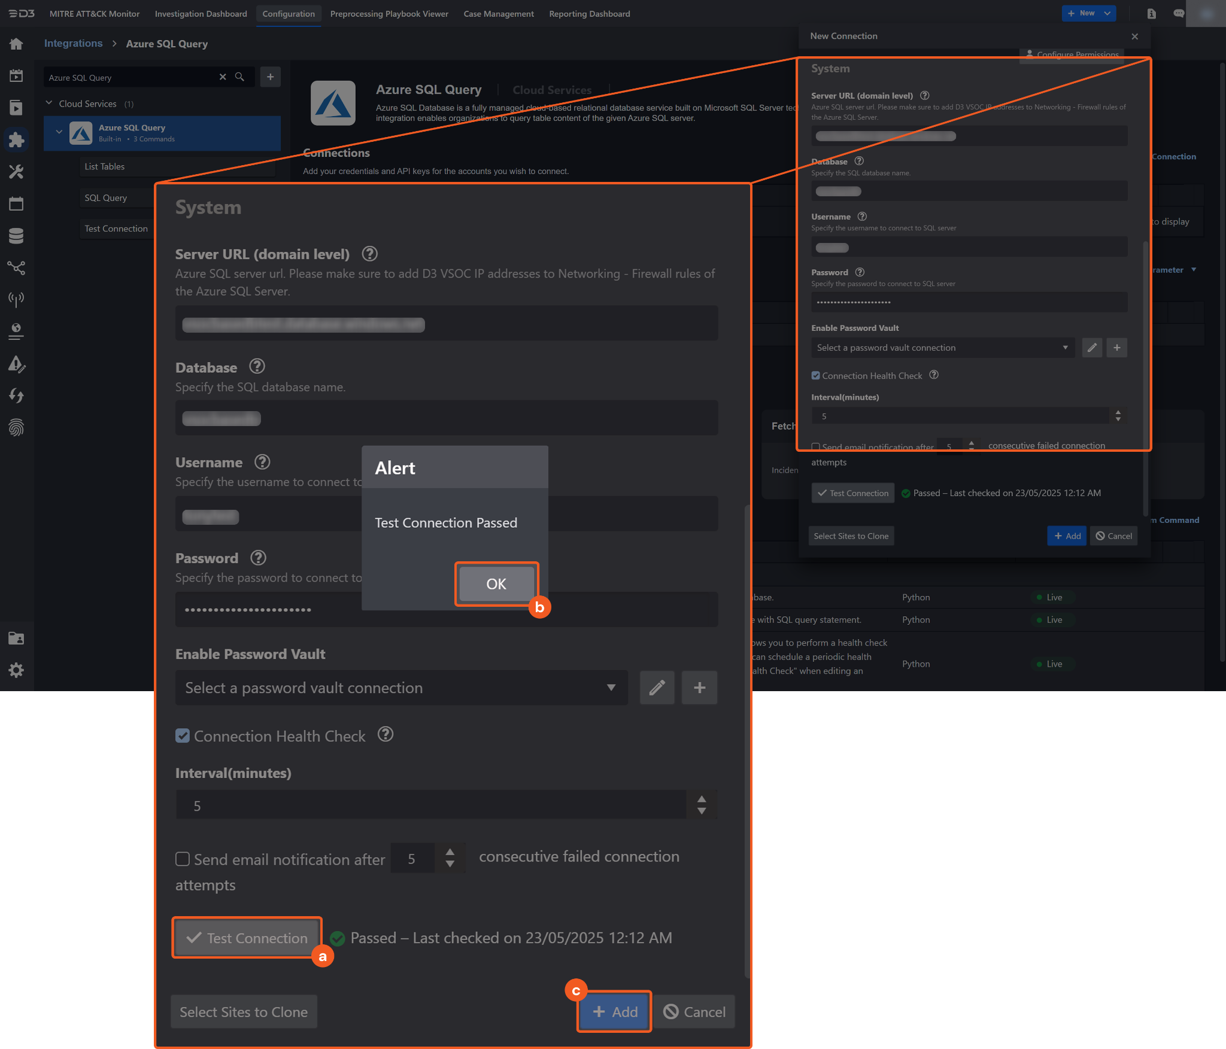1226x1049 pixels.
Task: Enable the Send email notification checkbox
Action: (183, 859)
